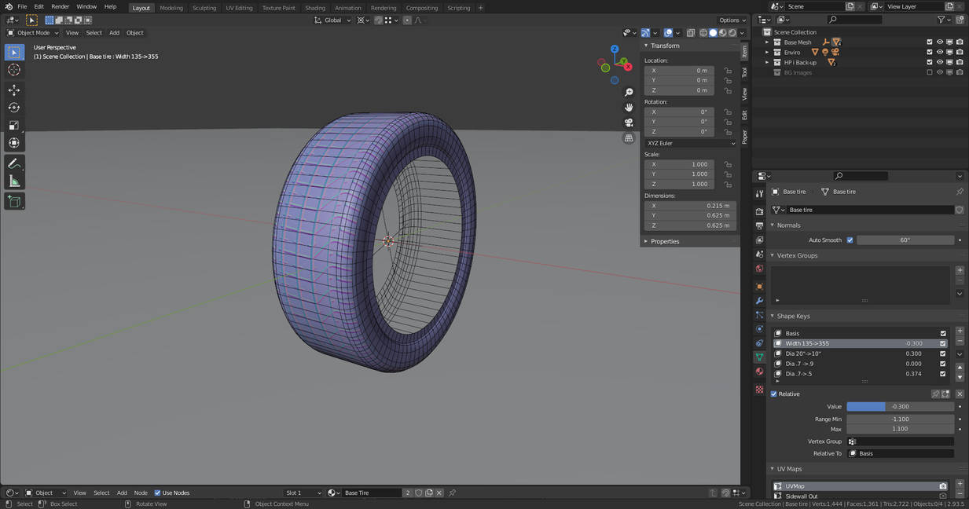Select the Measure tool
969x509 pixels.
pos(14,181)
